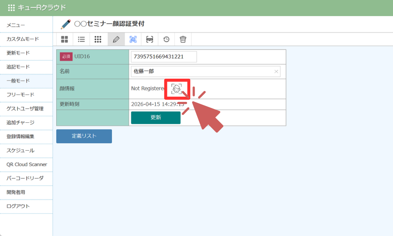Image resolution: width=393 pixels, height=236 pixels.
Task: Select the barcode scanner toolbar icon
Action: (x=149, y=39)
